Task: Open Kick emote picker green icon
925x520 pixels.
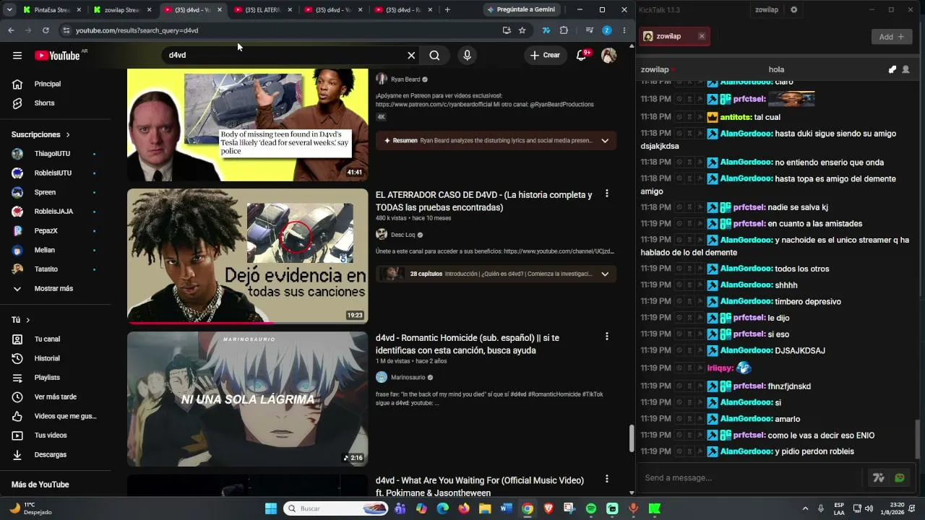Action: tap(900, 478)
